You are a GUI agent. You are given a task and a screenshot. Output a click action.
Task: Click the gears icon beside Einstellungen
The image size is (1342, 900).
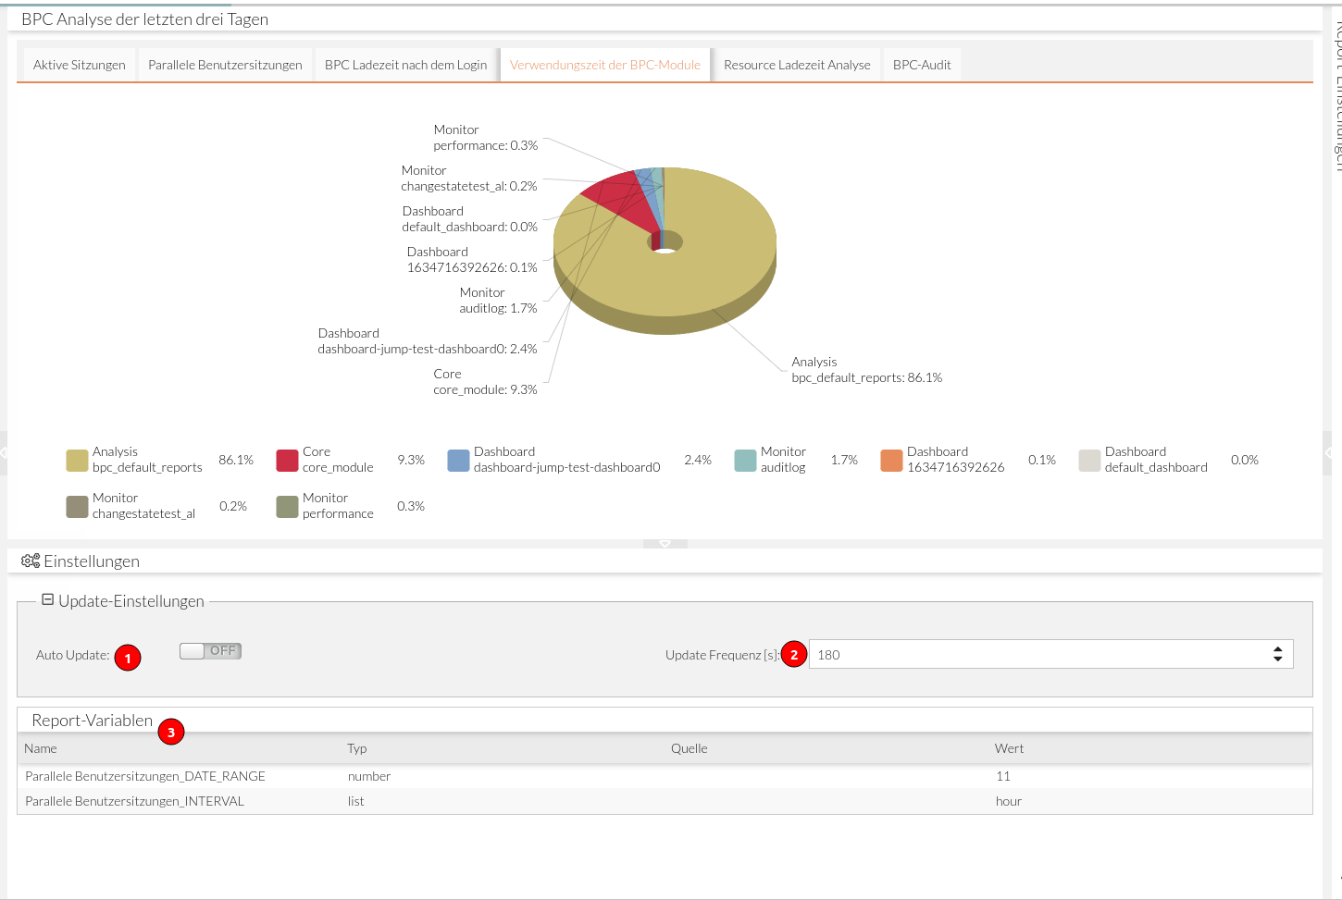(29, 561)
